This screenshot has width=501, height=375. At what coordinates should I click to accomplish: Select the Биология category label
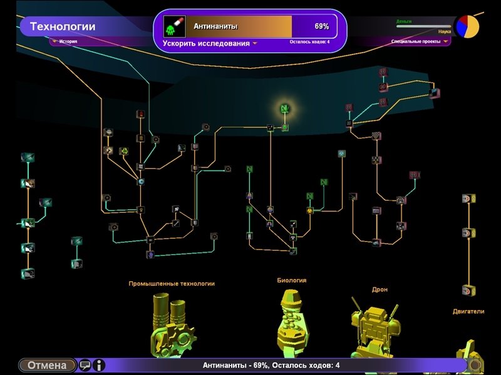pos(291,281)
